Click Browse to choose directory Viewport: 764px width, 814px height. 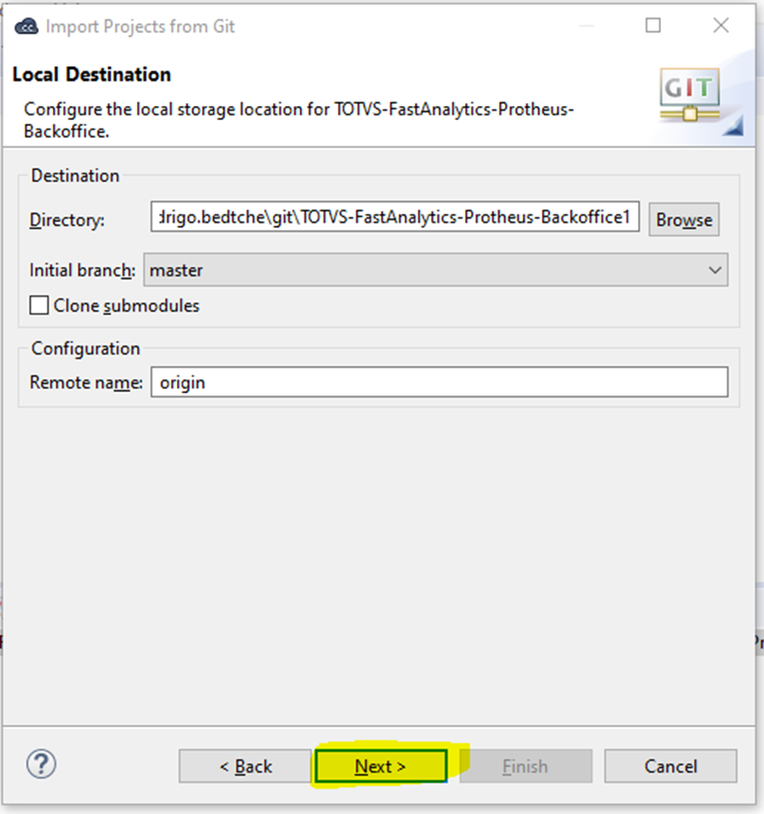[x=684, y=219]
